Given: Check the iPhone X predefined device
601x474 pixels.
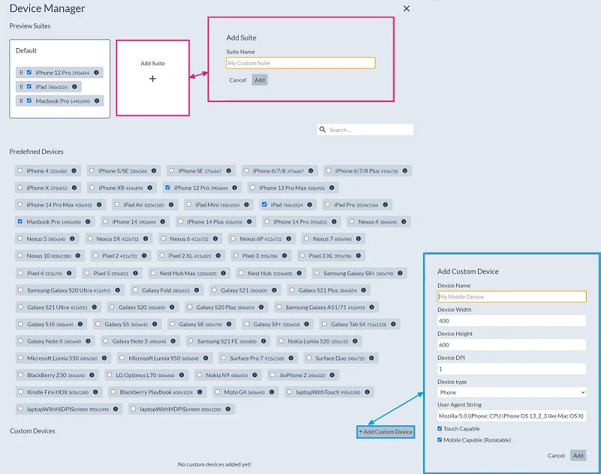Looking at the screenshot, I should [x=20, y=187].
